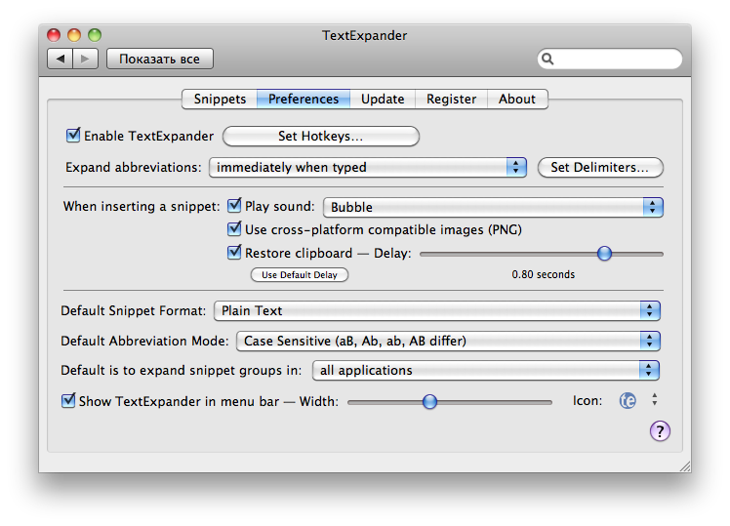
Task: Click Use Default Delay button
Action: [300, 274]
